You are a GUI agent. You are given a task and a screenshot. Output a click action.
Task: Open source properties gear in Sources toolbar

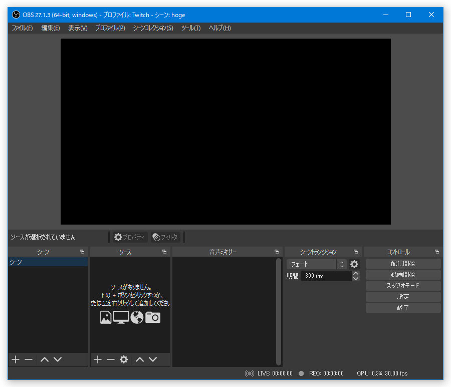click(x=124, y=359)
